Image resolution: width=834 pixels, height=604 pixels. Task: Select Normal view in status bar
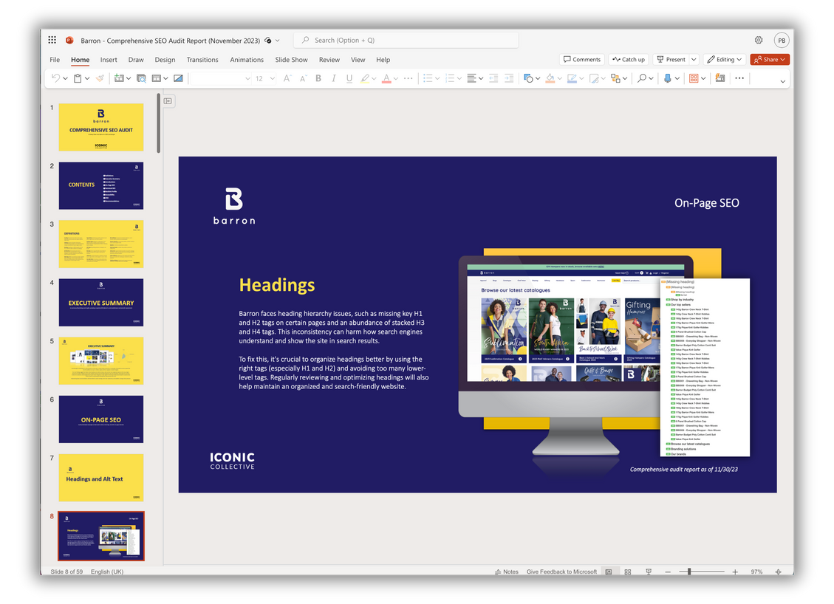pyautogui.click(x=609, y=572)
